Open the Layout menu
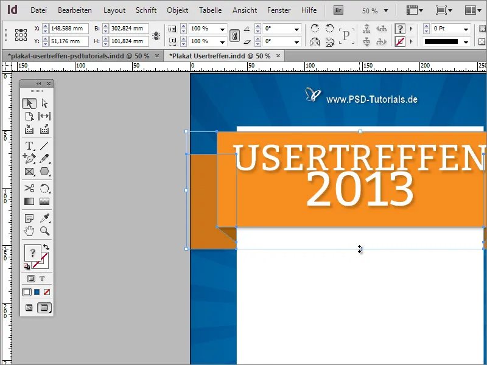 (x=114, y=10)
